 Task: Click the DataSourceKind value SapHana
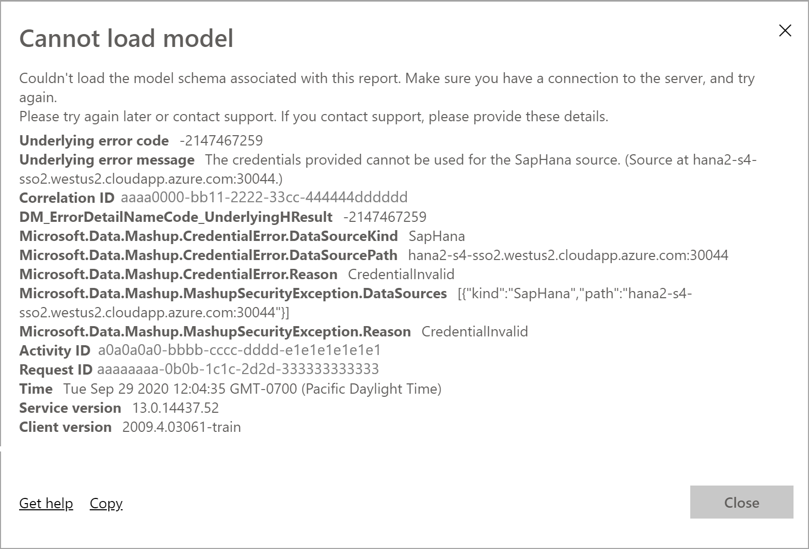point(436,236)
